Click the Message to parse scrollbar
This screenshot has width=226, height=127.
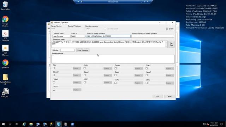click(x=166, y=44)
